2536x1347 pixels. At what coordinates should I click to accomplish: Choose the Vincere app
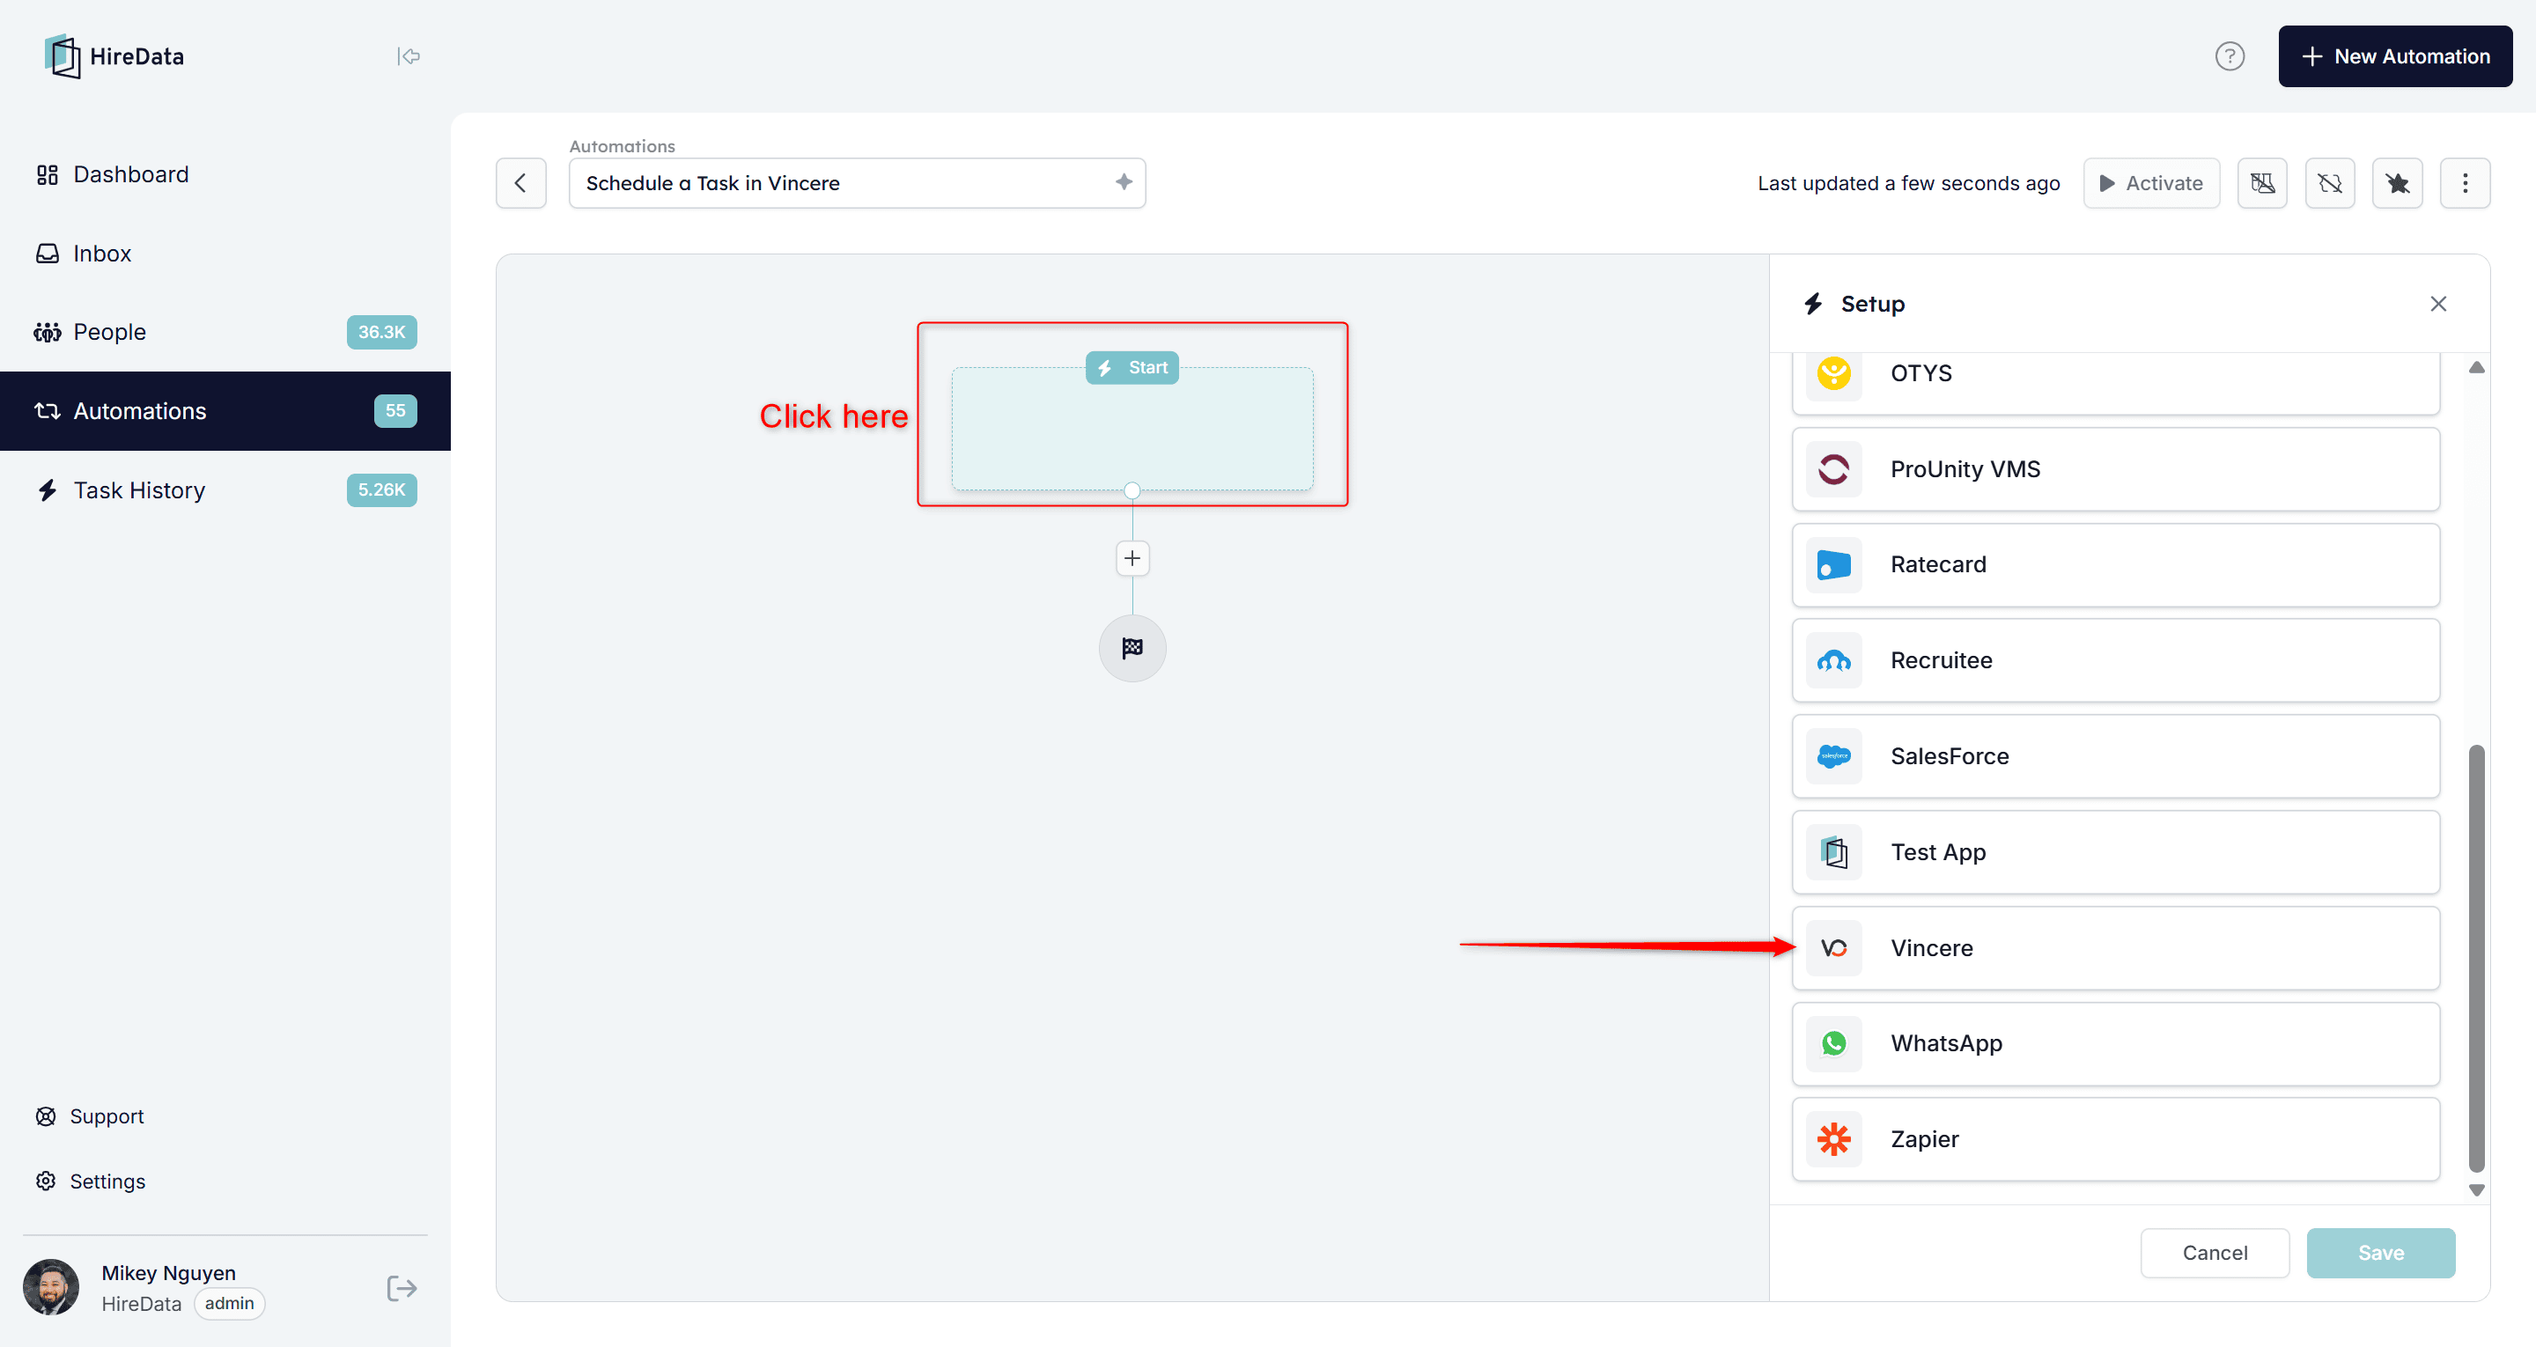pos(2116,947)
